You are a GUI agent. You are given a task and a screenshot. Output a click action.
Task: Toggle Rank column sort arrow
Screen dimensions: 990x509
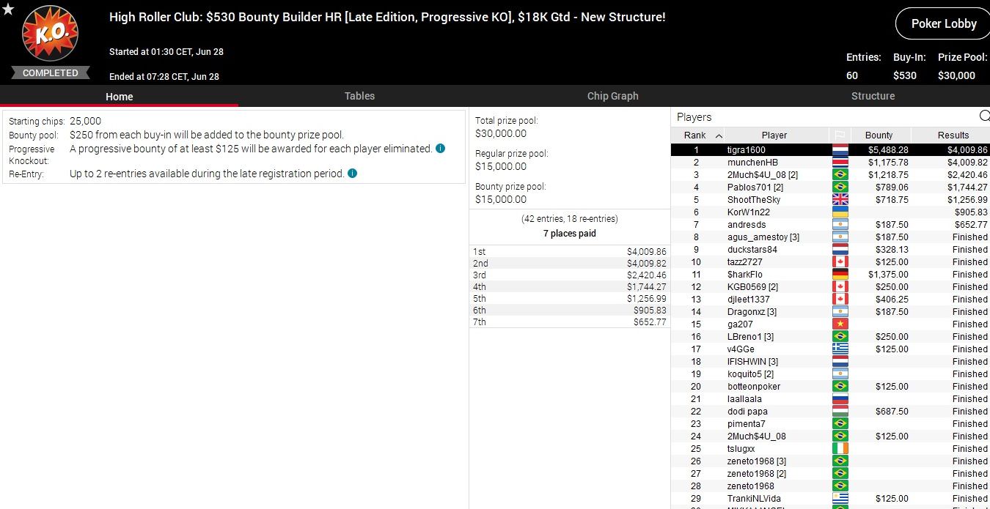[719, 135]
